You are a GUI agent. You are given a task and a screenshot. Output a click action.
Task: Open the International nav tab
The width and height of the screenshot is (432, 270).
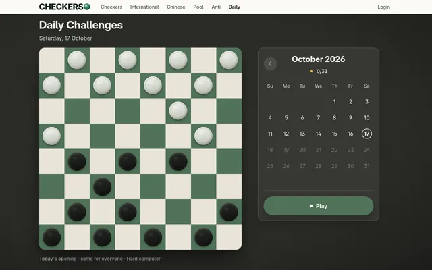[144, 7]
